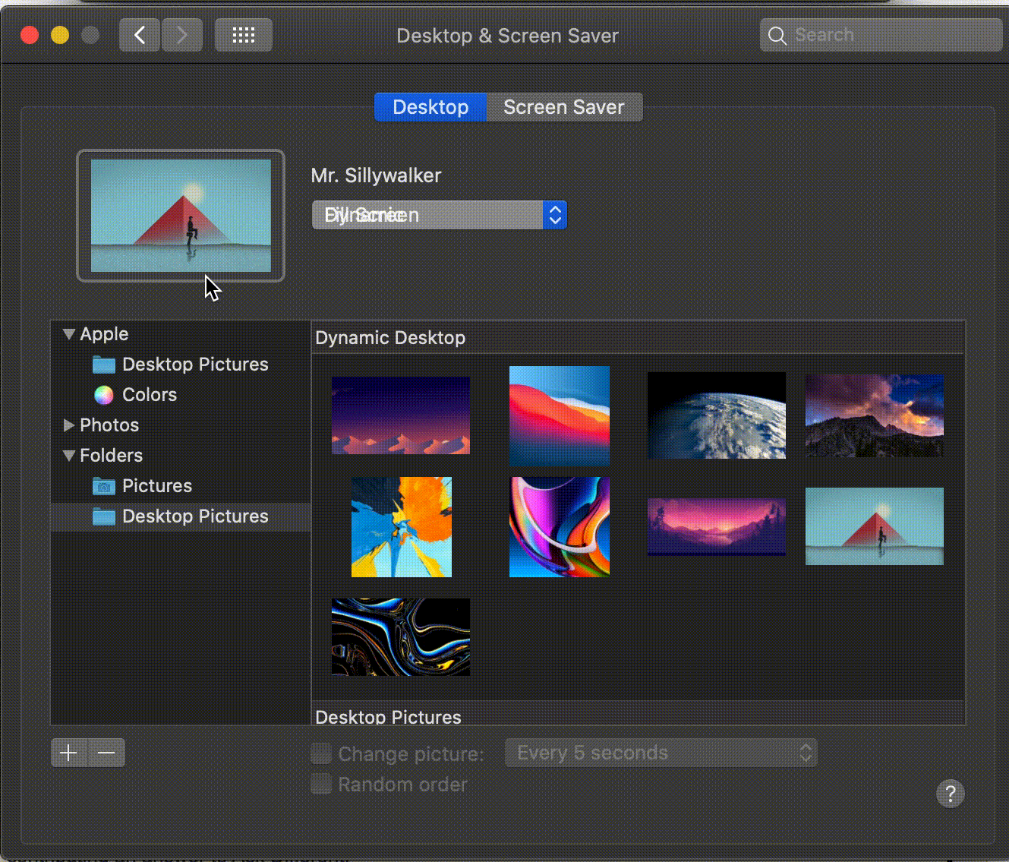Click the show all preferences grid icon
The image size is (1009, 862).
(x=243, y=34)
